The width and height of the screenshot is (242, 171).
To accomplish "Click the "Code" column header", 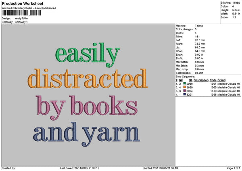I will [x=213, y=80].
